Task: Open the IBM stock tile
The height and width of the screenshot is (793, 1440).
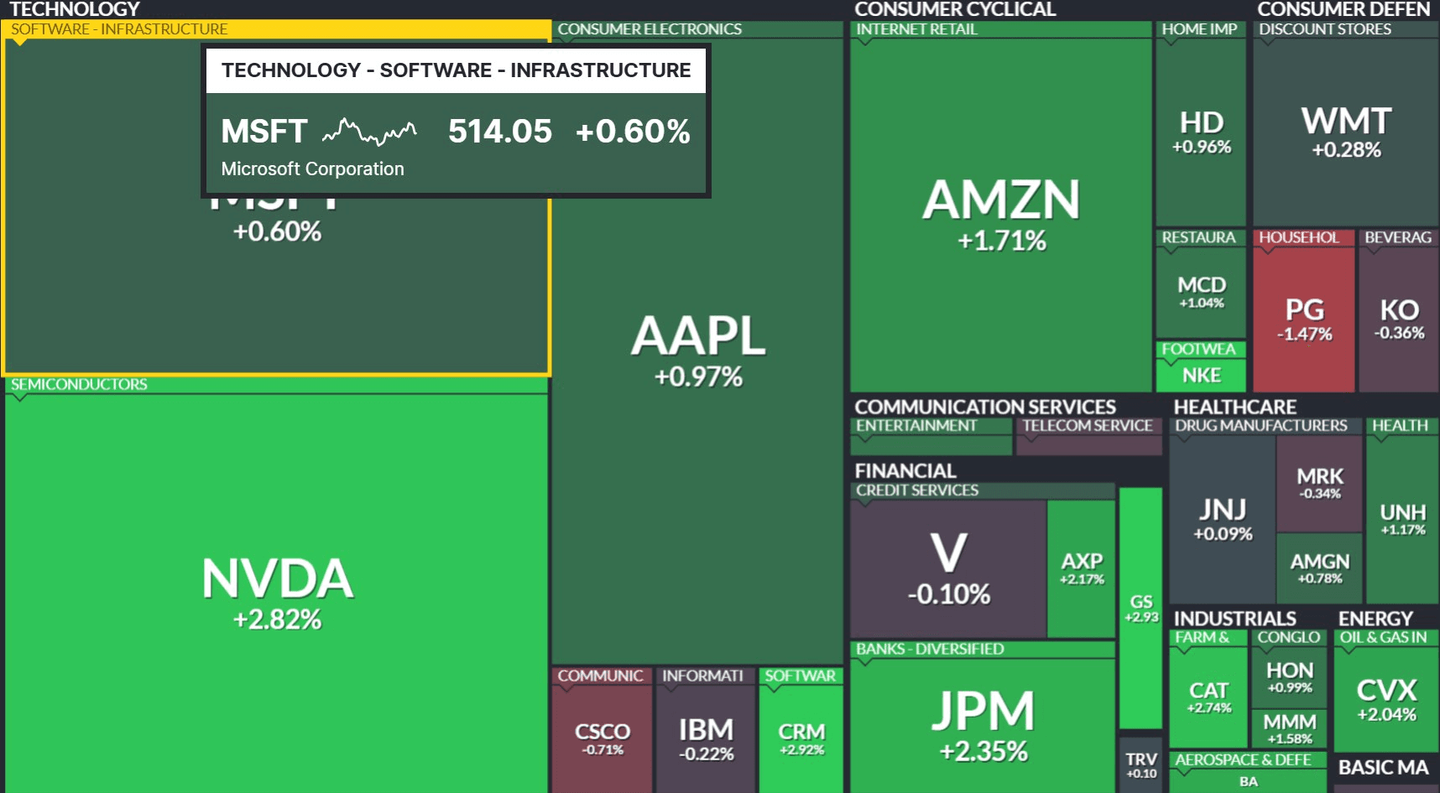Action: point(706,739)
